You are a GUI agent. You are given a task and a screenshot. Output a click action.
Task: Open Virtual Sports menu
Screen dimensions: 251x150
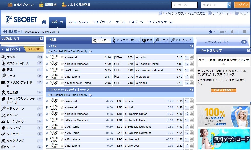pos(78,22)
